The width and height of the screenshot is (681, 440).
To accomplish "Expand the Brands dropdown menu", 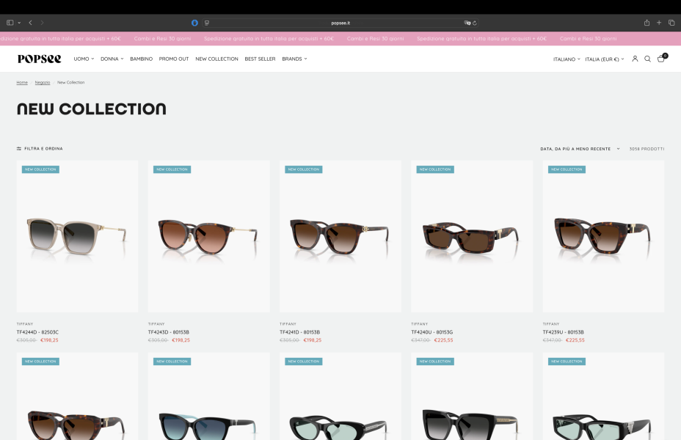I will 294,59.
